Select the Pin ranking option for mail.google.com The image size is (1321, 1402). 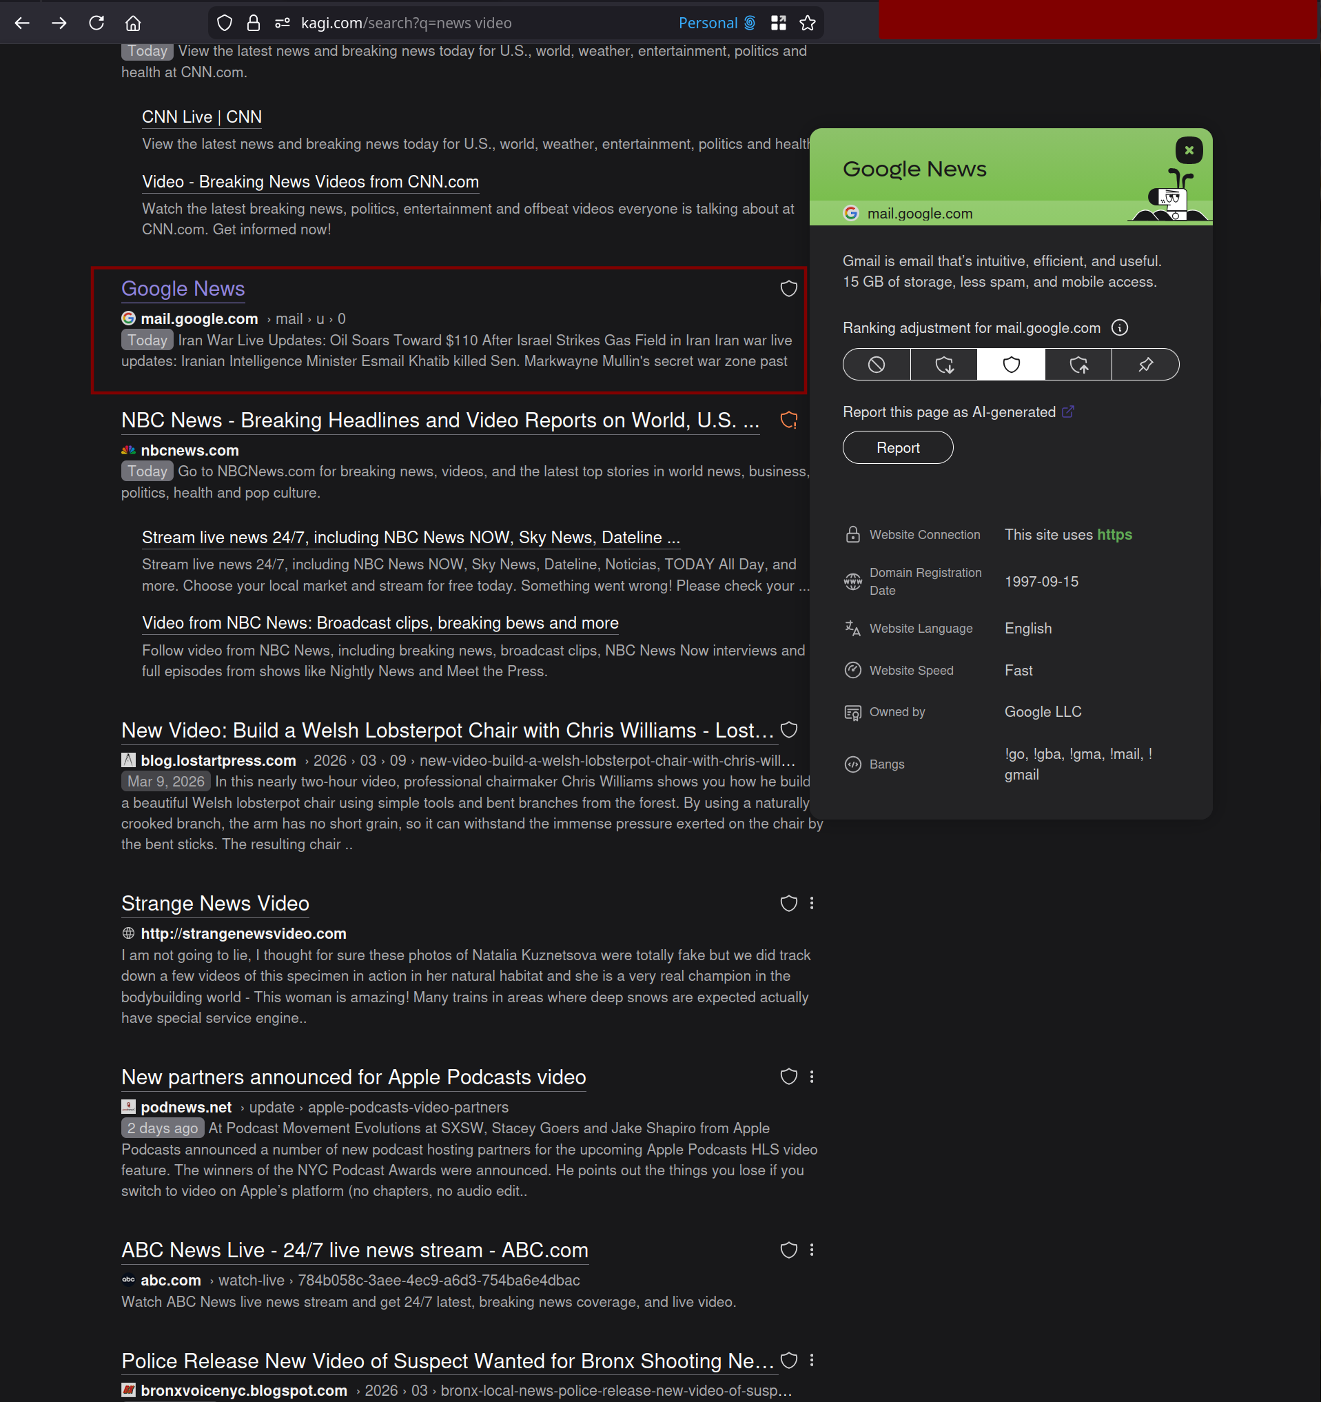click(x=1145, y=365)
